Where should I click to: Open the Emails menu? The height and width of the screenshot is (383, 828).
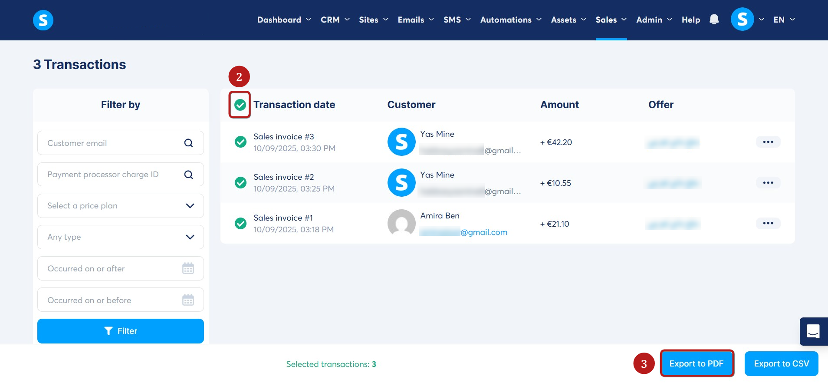point(416,20)
